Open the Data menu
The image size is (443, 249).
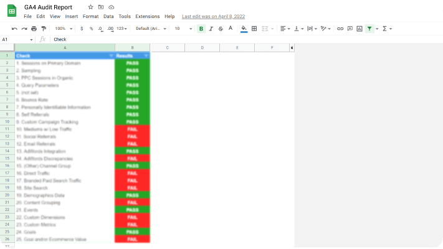pos(108,16)
